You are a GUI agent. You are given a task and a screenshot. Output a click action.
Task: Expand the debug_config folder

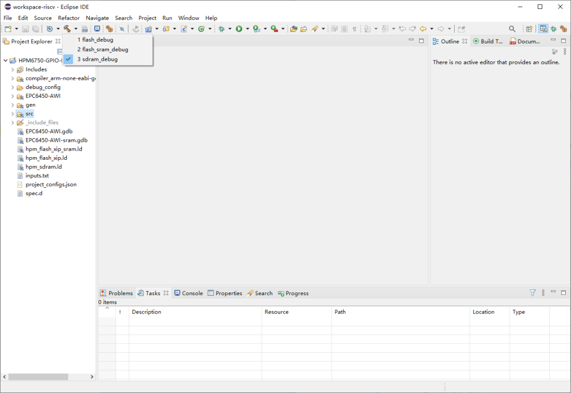click(12, 87)
